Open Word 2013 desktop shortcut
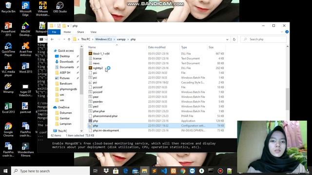 coord(25,68)
